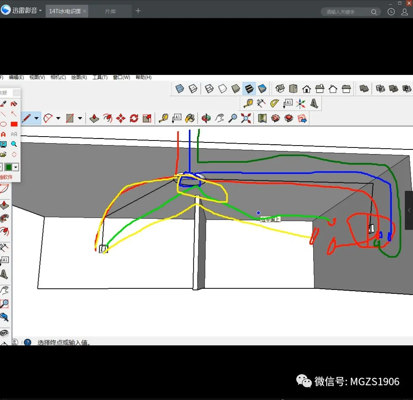Select the Scale tool
The width and height of the screenshot is (413, 400).
[147, 118]
